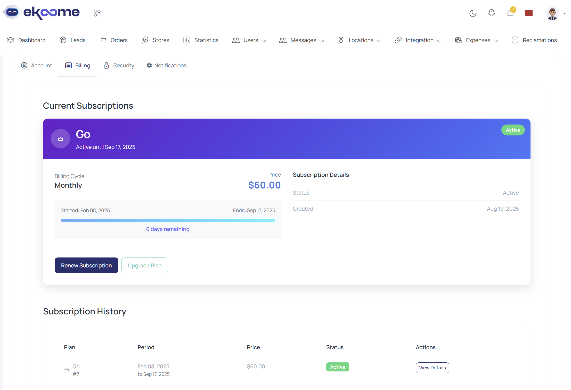Click the language flag selector
Image resolution: width=571 pixels, height=390 pixels.
pos(529,13)
